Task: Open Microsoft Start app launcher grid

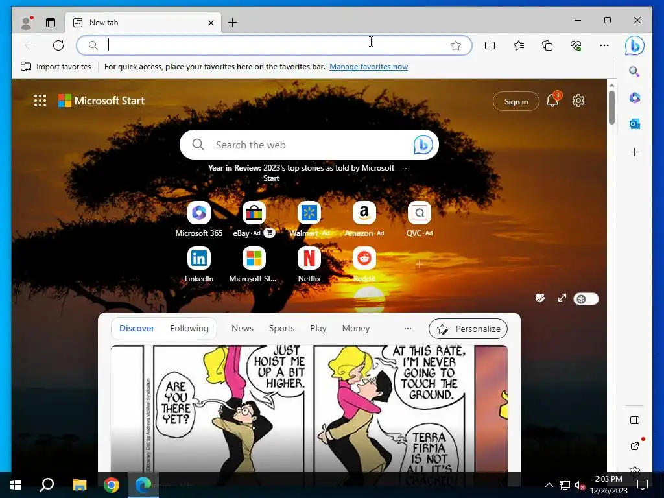Action: [40, 101]
